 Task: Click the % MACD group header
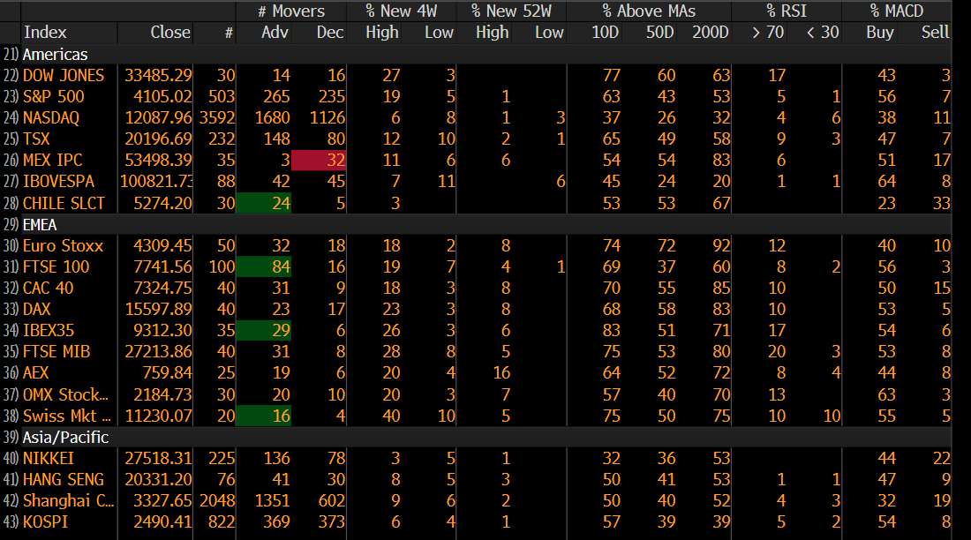pos(897,11)
